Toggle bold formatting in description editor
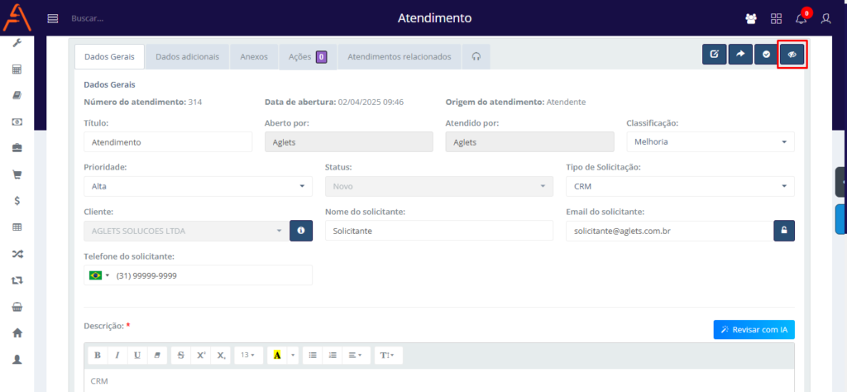Screen dimensions: 847x392 98,355
